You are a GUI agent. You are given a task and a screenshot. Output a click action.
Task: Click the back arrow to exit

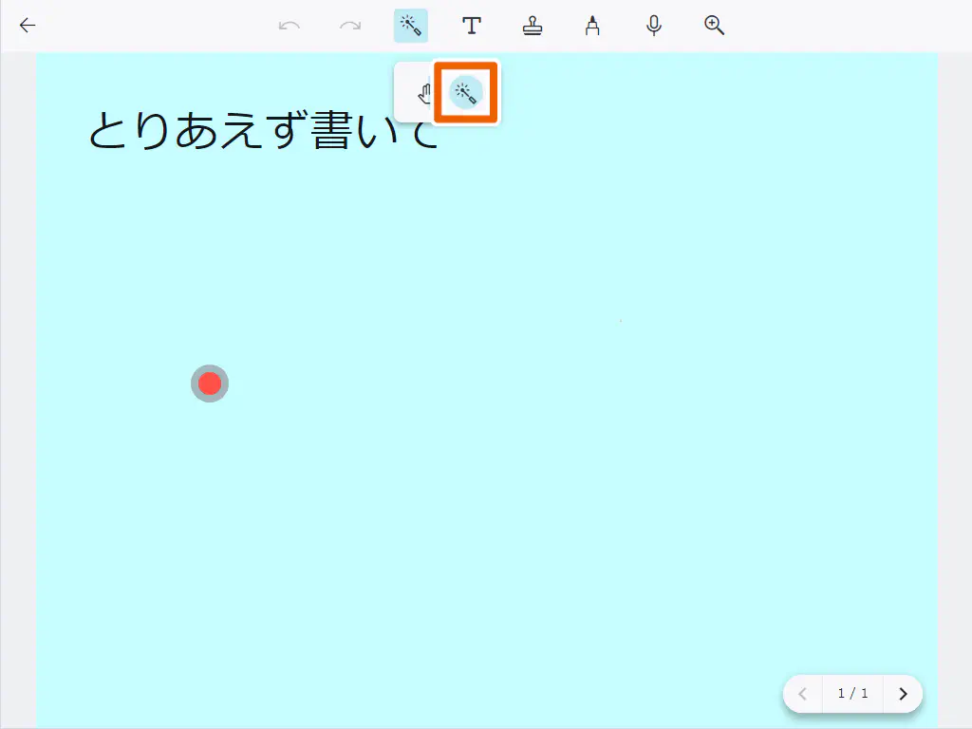27,26
